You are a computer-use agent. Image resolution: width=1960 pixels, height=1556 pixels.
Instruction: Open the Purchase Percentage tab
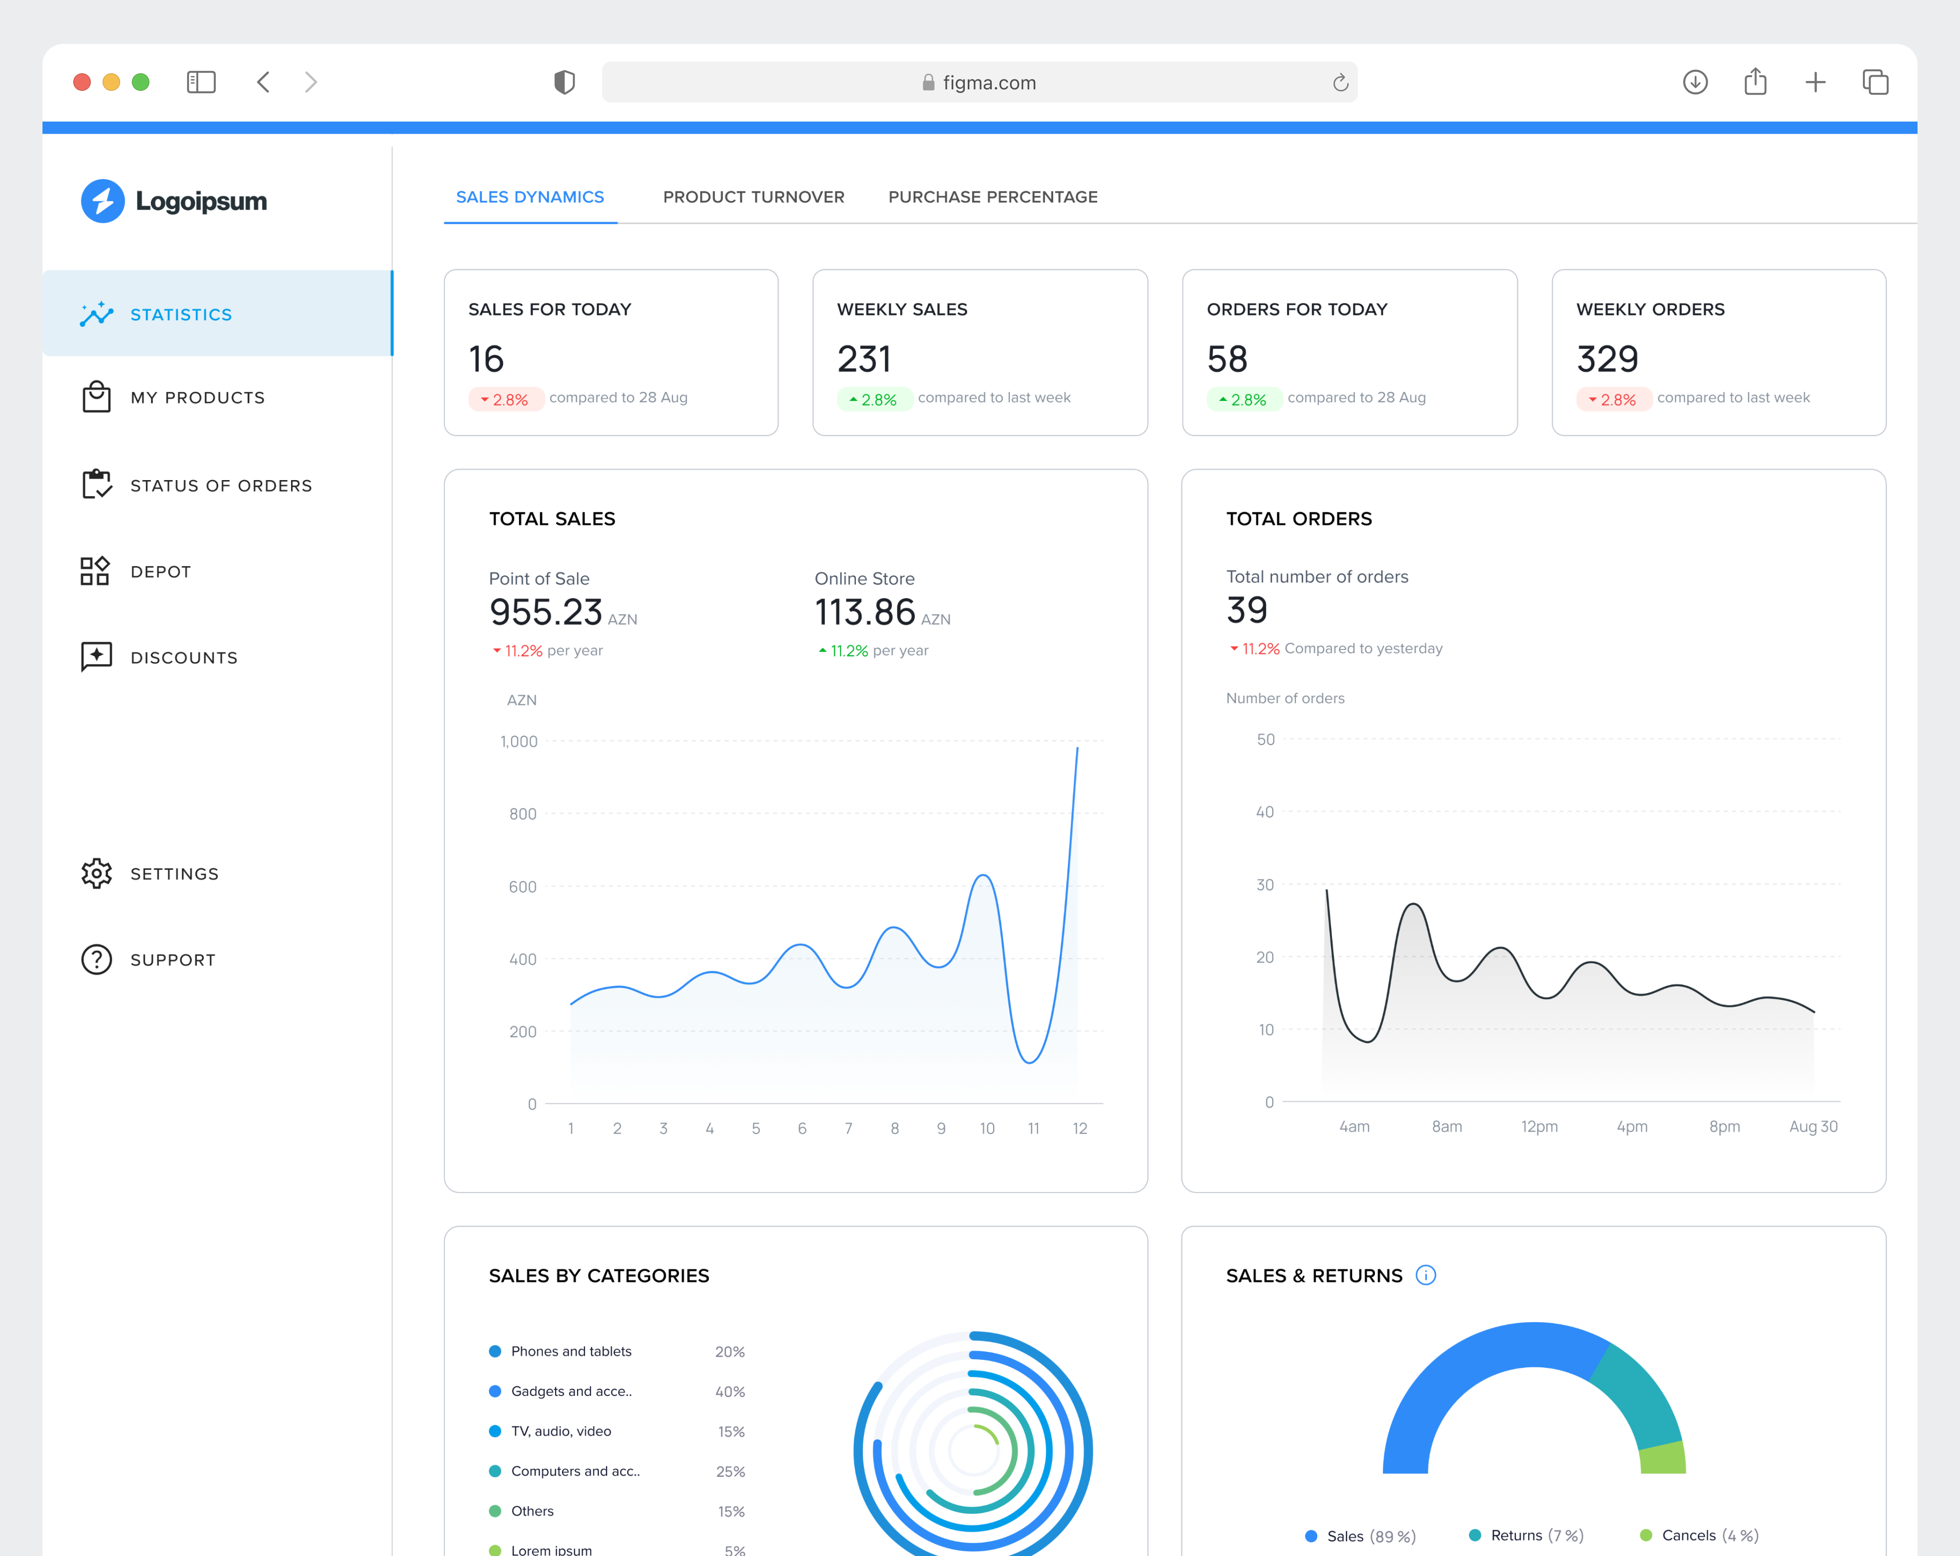[x=993, y=196]
